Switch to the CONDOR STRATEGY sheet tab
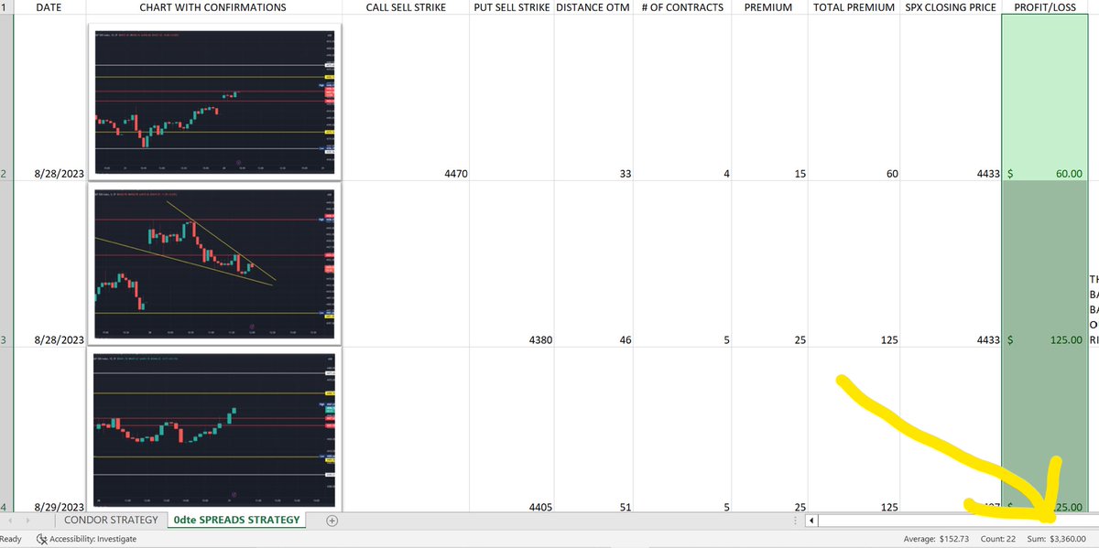Screen dimensions: 1099x548 coord(109,521)
